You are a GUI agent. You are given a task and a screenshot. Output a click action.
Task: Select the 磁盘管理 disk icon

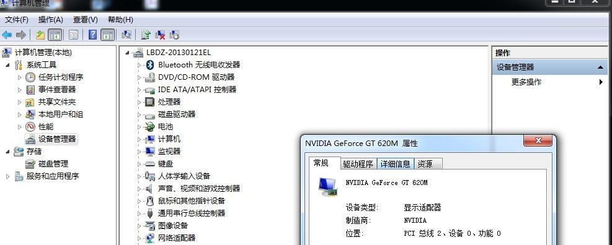coord(30,164)
